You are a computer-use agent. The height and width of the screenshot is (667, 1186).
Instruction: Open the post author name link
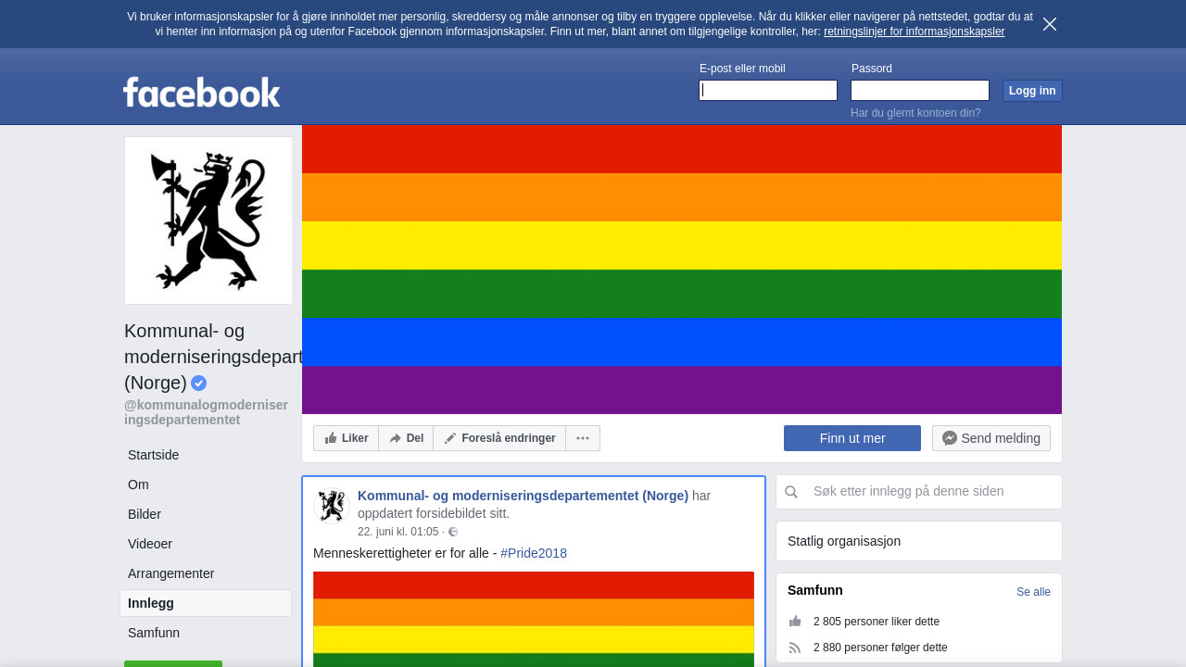click(x=523, y=496)
